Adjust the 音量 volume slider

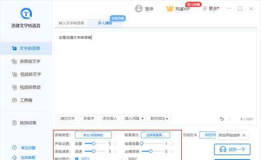pyautogui.click(x=93, y=143)
